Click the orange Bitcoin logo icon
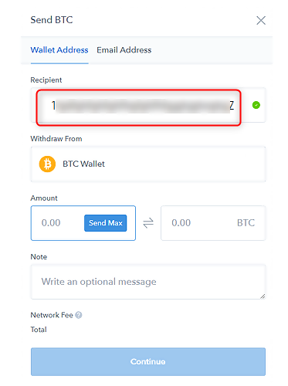Viewport: 288px width, 386px height. pos(47,164)
